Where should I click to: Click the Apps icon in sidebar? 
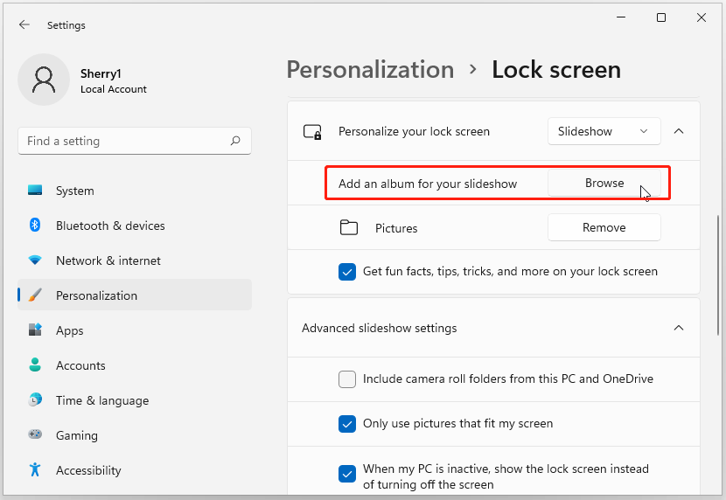(35, 330)
